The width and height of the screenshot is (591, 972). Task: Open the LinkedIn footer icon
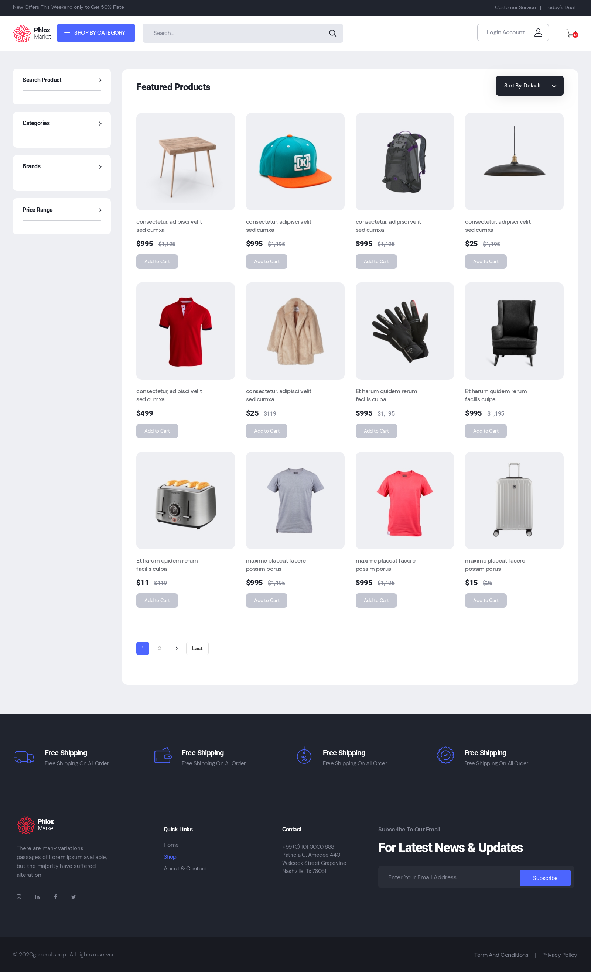pos(37,897)
